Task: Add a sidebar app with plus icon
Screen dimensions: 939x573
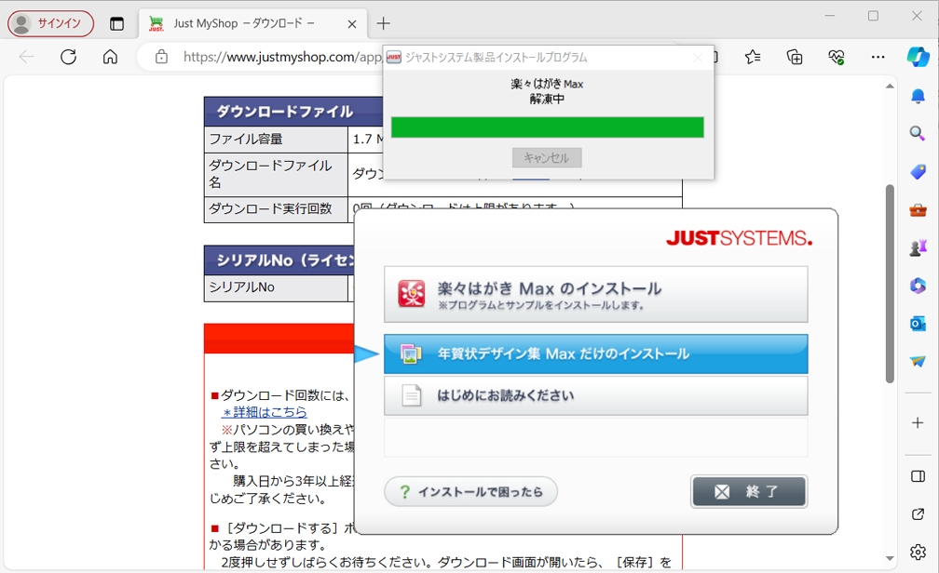Action: (919, 423)
